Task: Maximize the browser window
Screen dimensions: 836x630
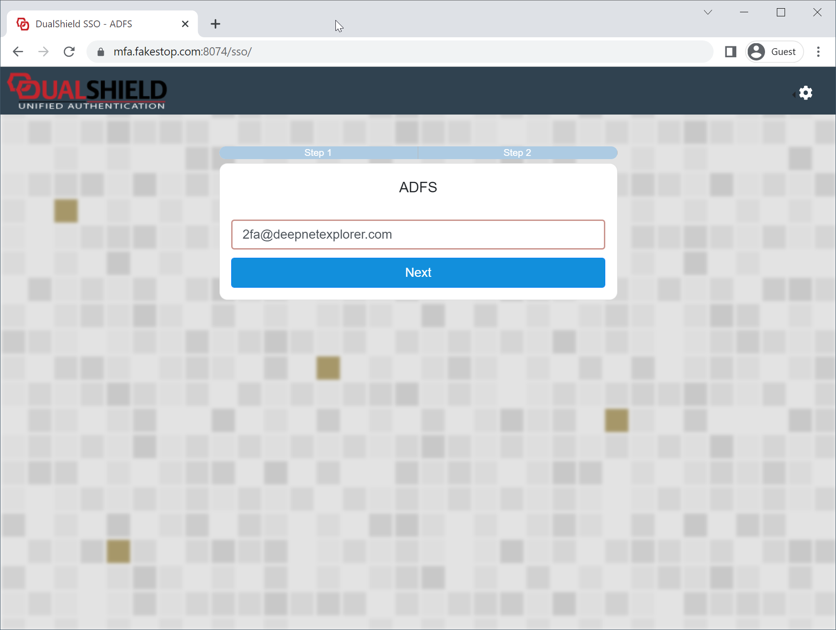Action: (780, 12)
